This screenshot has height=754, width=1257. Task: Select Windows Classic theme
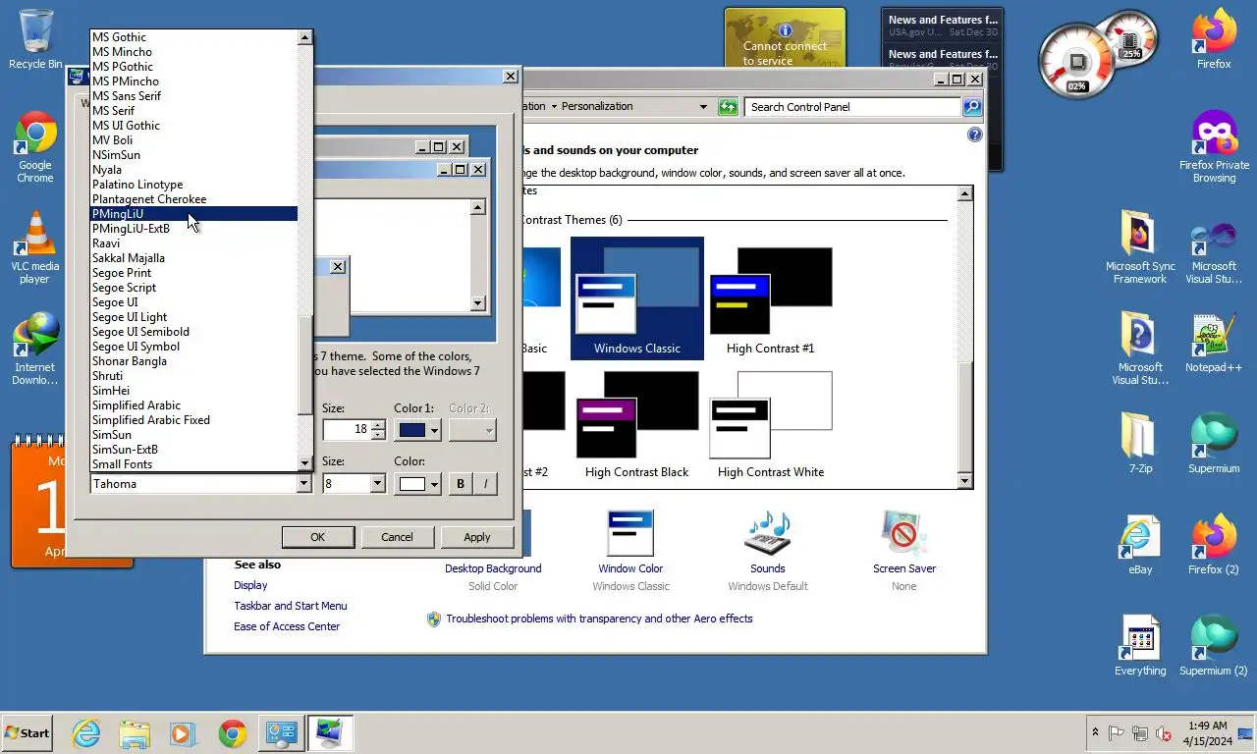(637, 298)
